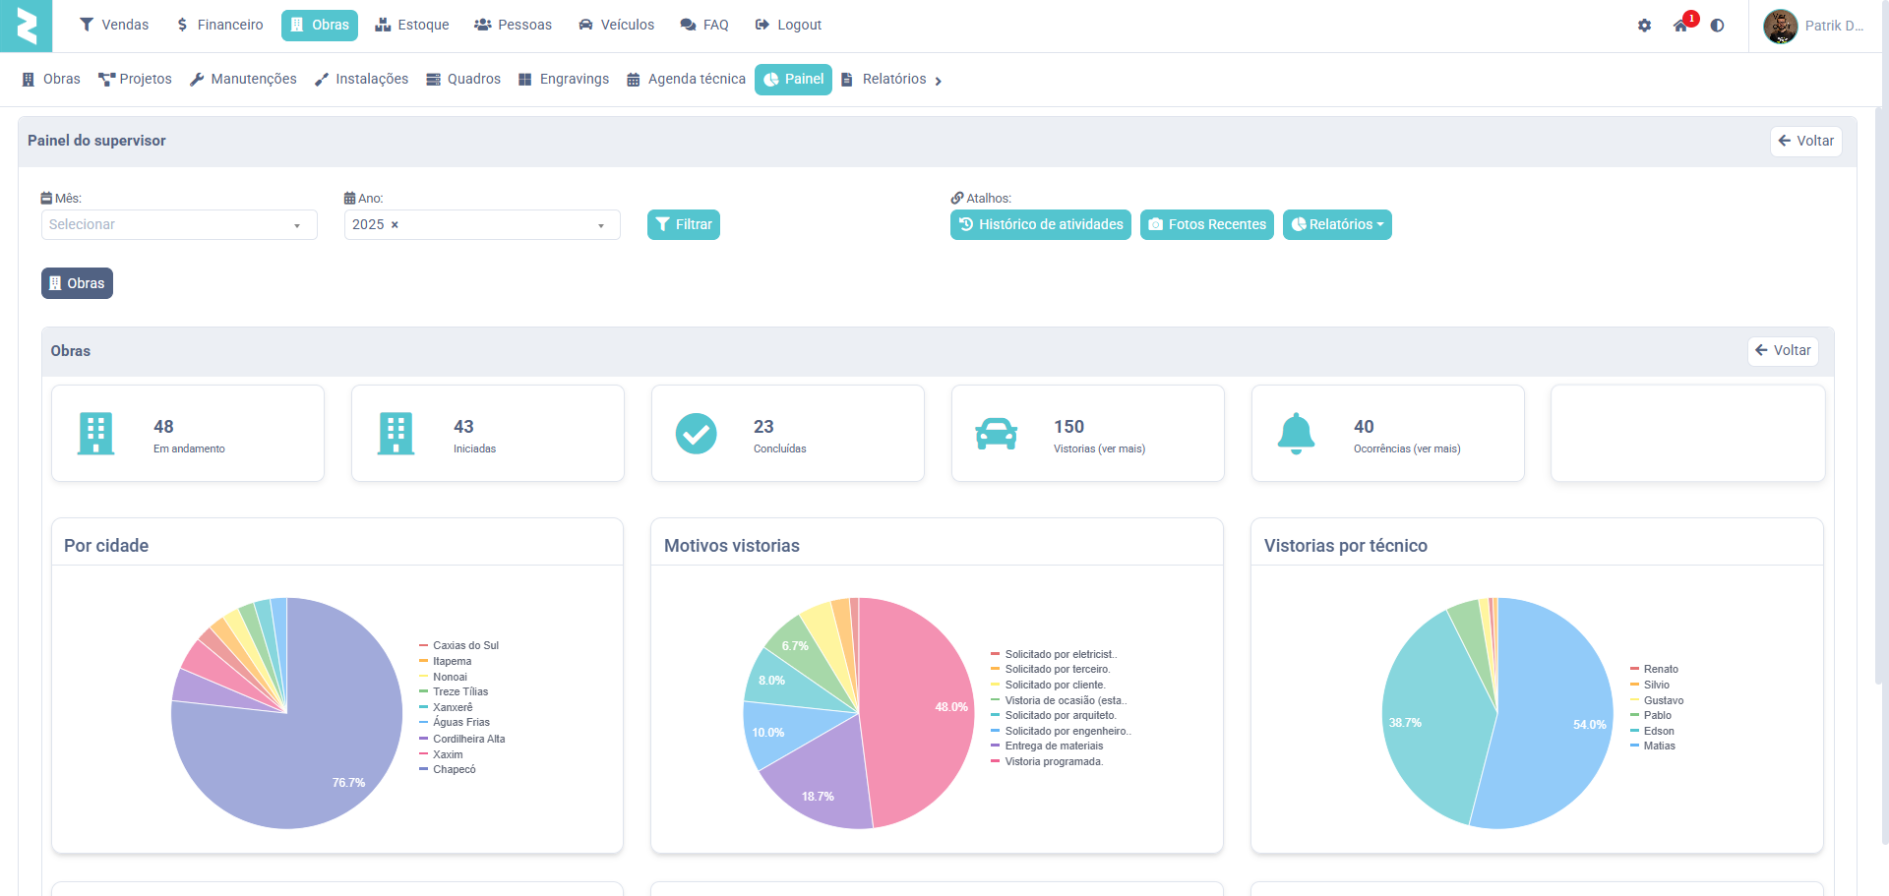Toggle Renato series in técnico legend
The height and width of the screenshot is (896, 1889).
[x=1660, y=670]
